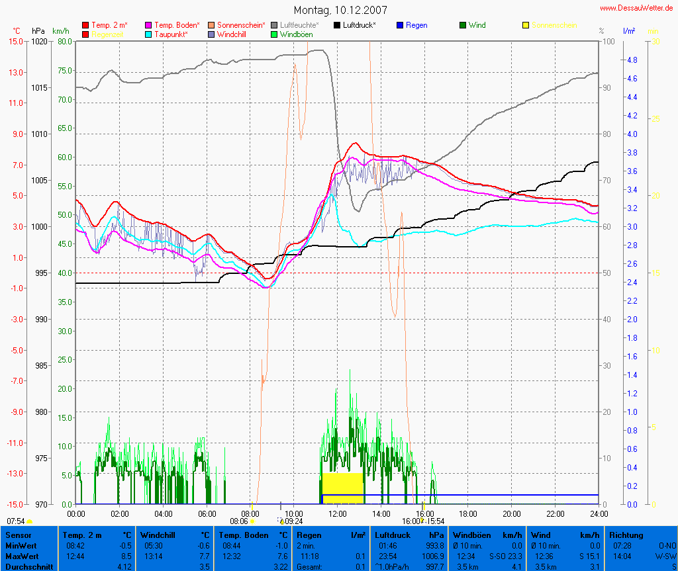678x571 pixels.
Task: Click the dark green Wind legend square
Action: [463, 25]
